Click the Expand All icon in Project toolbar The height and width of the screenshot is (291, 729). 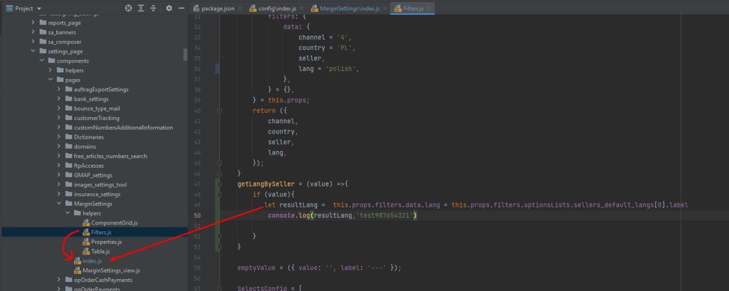[141, 9]
